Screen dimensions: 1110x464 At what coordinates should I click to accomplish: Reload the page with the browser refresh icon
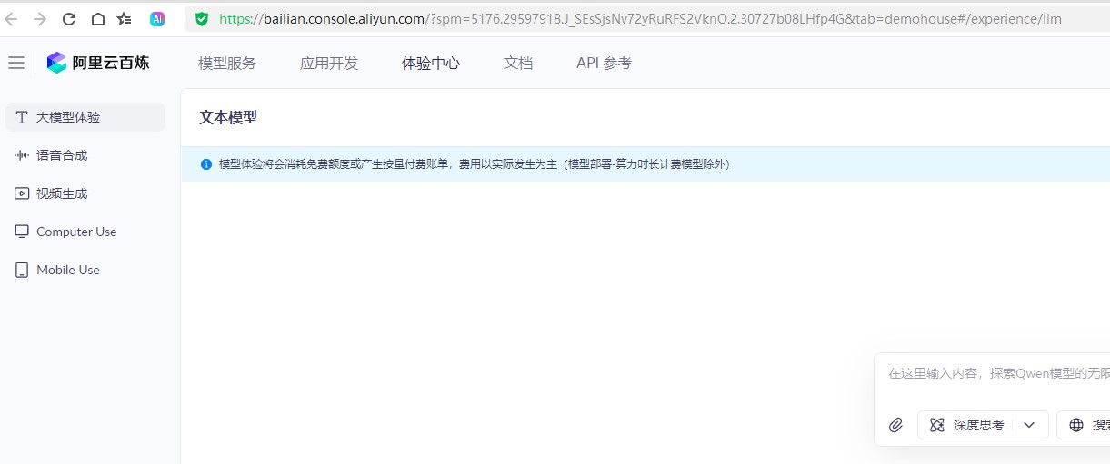click(x=69, y=19)
